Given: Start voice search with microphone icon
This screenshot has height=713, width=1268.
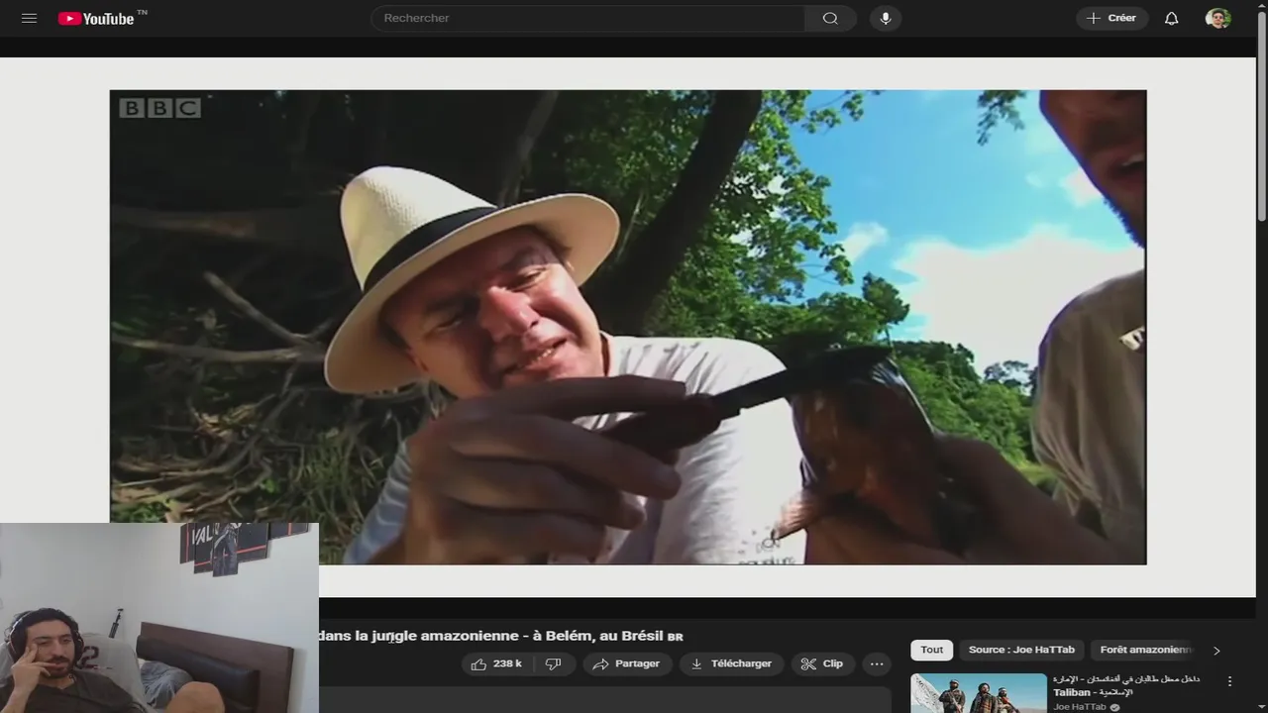Looking at the screenshot, I should coord(886,18).
